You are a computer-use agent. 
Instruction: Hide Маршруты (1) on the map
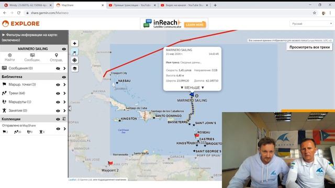(x=58, y=102)
